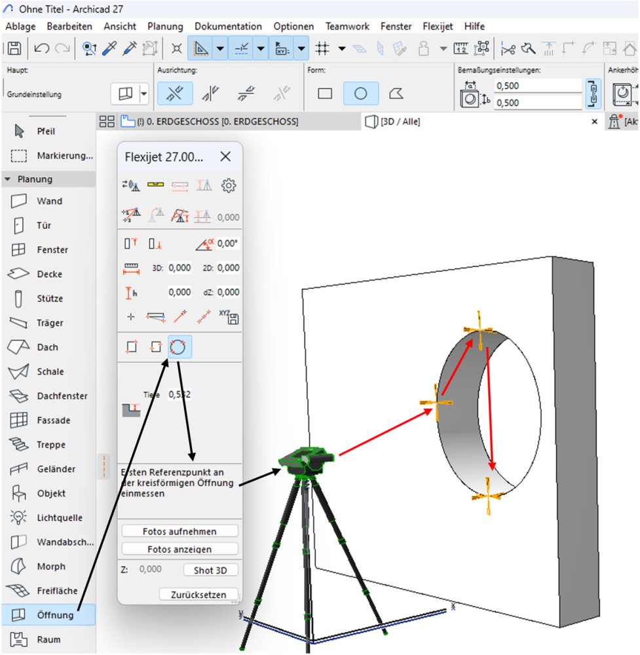The height and width of the screenshot is (655, 640).
Task: Toggle first Ausrichtung alignment option
Action: pyautogui.click(x=175, y=93)
